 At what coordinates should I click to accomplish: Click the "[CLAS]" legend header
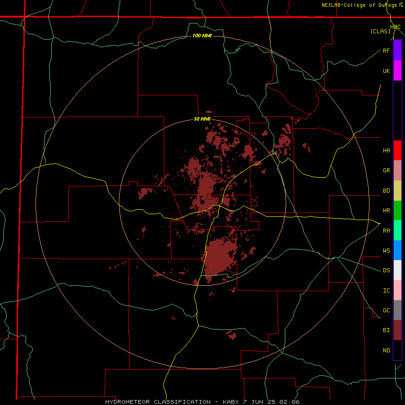click(380, 31)
